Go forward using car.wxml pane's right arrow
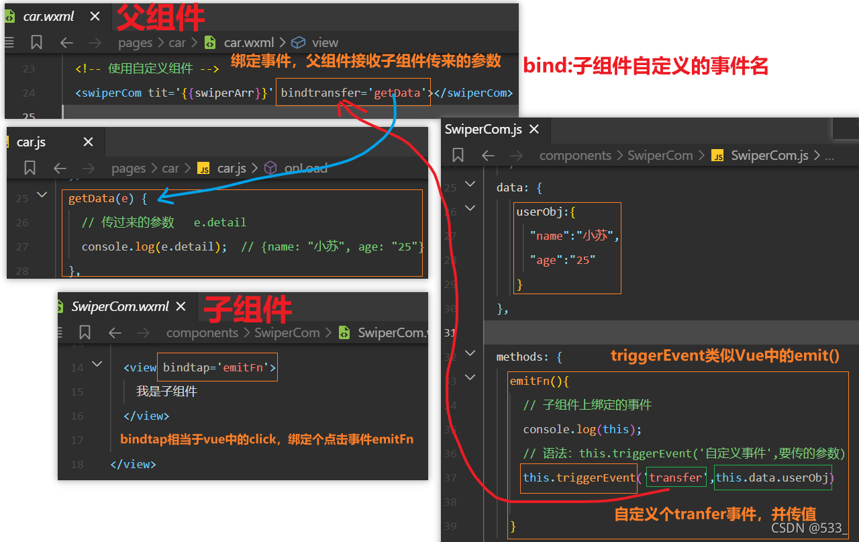 pyautogui.click(x=95, y=43)
